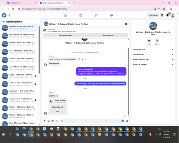Start a WhatsApp call to Whitney
Image resolution: width=179 pixels, height=143 pixels.
click(58, 107)
